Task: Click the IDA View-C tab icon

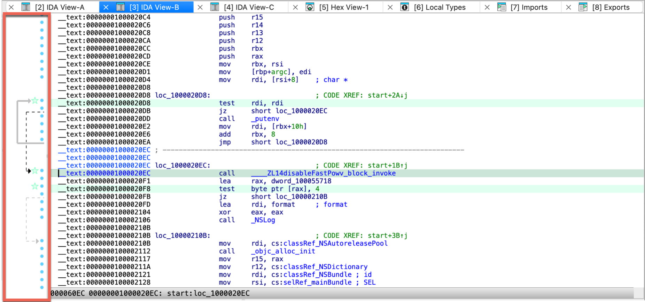Action: (x=215, y=7)
